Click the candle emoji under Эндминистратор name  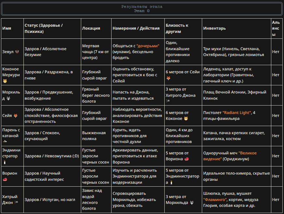click(x=5, y=162)
